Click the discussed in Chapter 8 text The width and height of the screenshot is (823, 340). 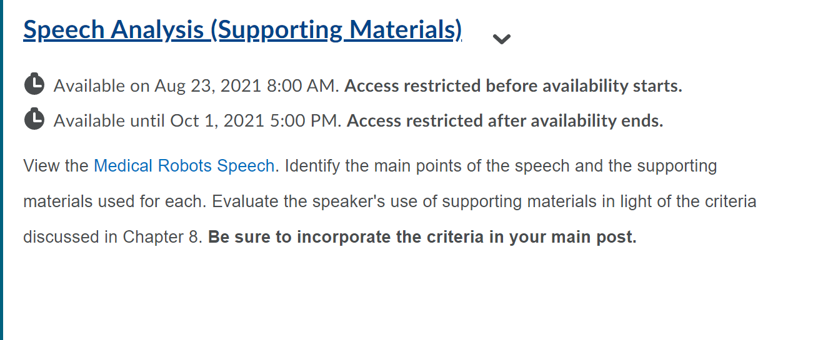click(x=113, y=237)
